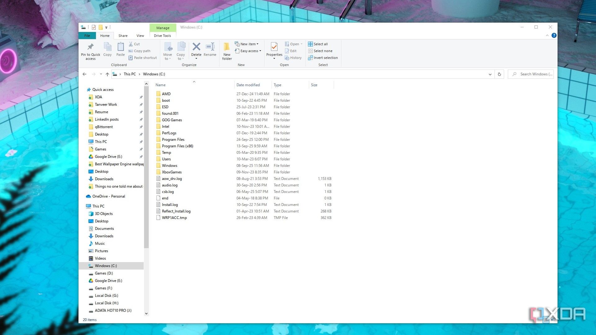
Task: Click the Copy ribbon icon
Action: [107, 47]
